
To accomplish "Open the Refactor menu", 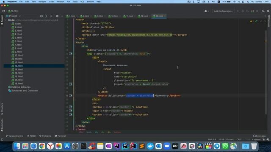I will click(60, 2).
